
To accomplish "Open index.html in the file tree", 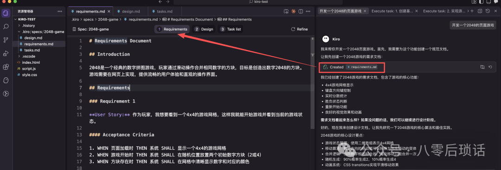I will click(31, 62).
